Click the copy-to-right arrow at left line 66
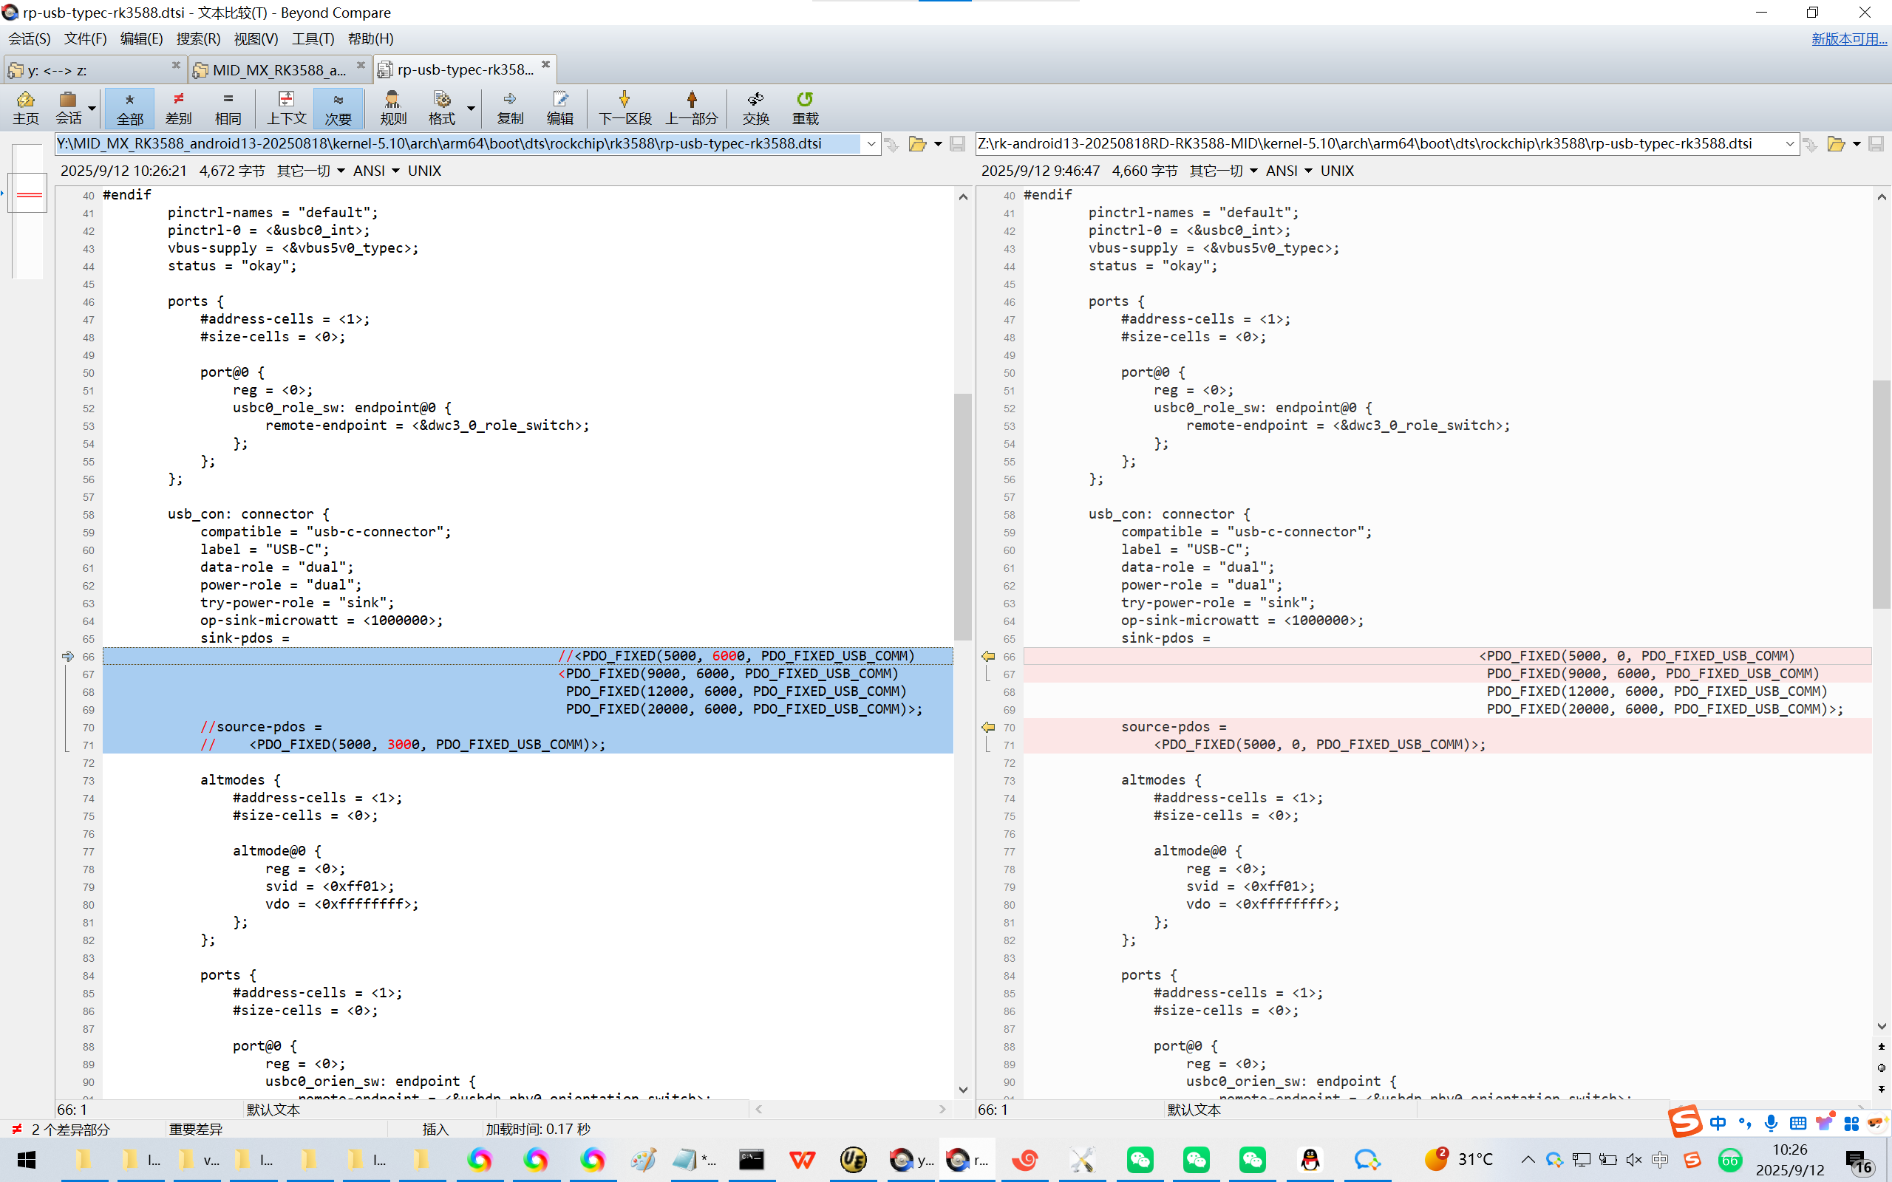Viewport: 1892px width, 1182px height. pyautogui.click(x=67, y=656)
